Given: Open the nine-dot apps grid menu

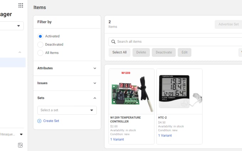Looking at the screenshot, I should 21,5.
